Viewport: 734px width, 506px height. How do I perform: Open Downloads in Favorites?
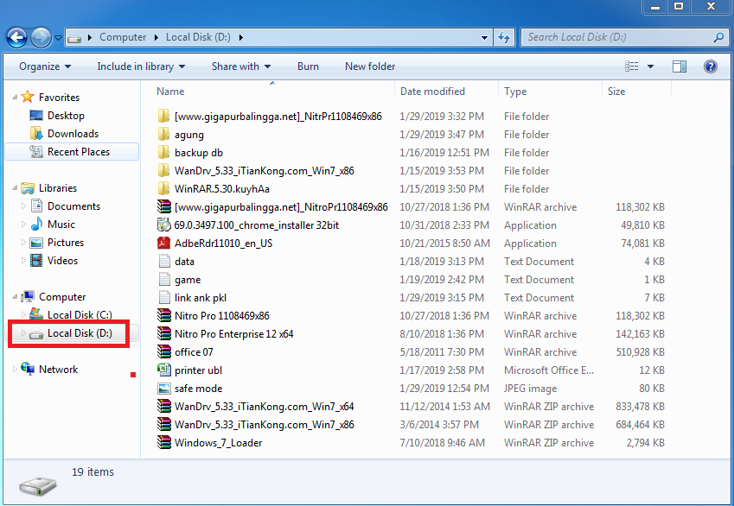73,134
